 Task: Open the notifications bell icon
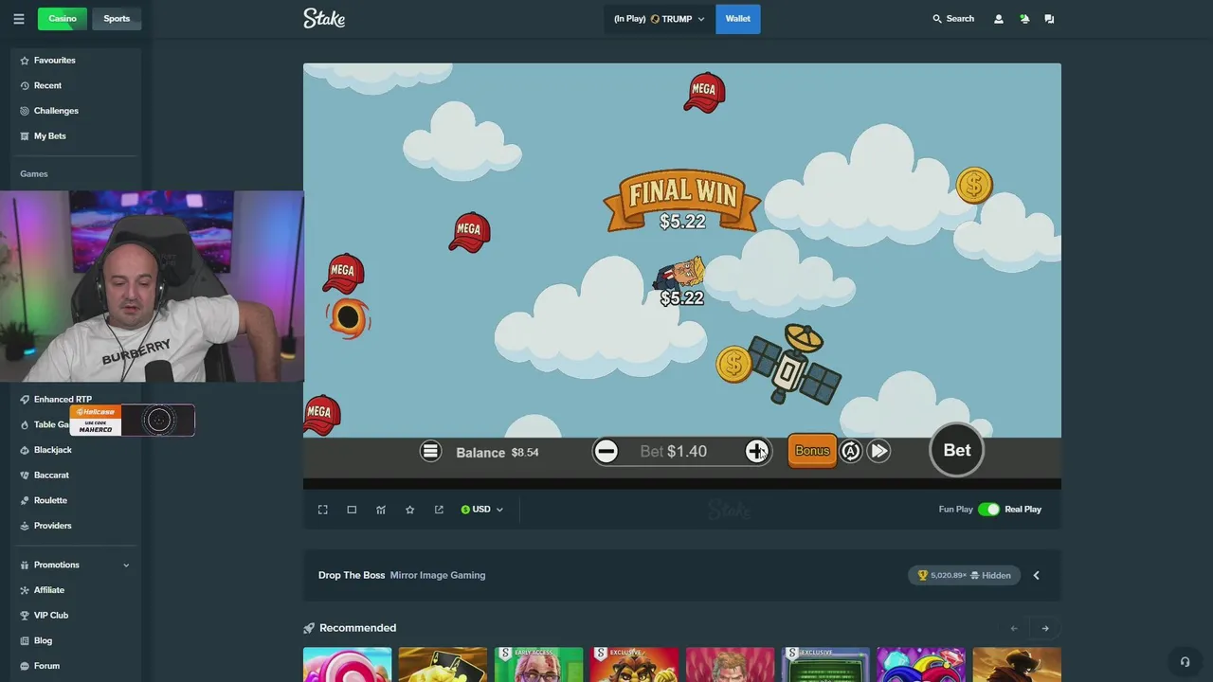(x=1024, y=19)
